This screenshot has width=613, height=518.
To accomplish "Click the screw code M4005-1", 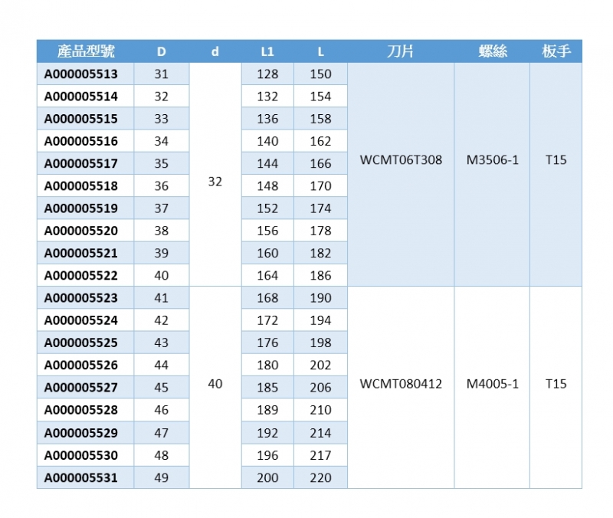I will [x=493, y=384].
